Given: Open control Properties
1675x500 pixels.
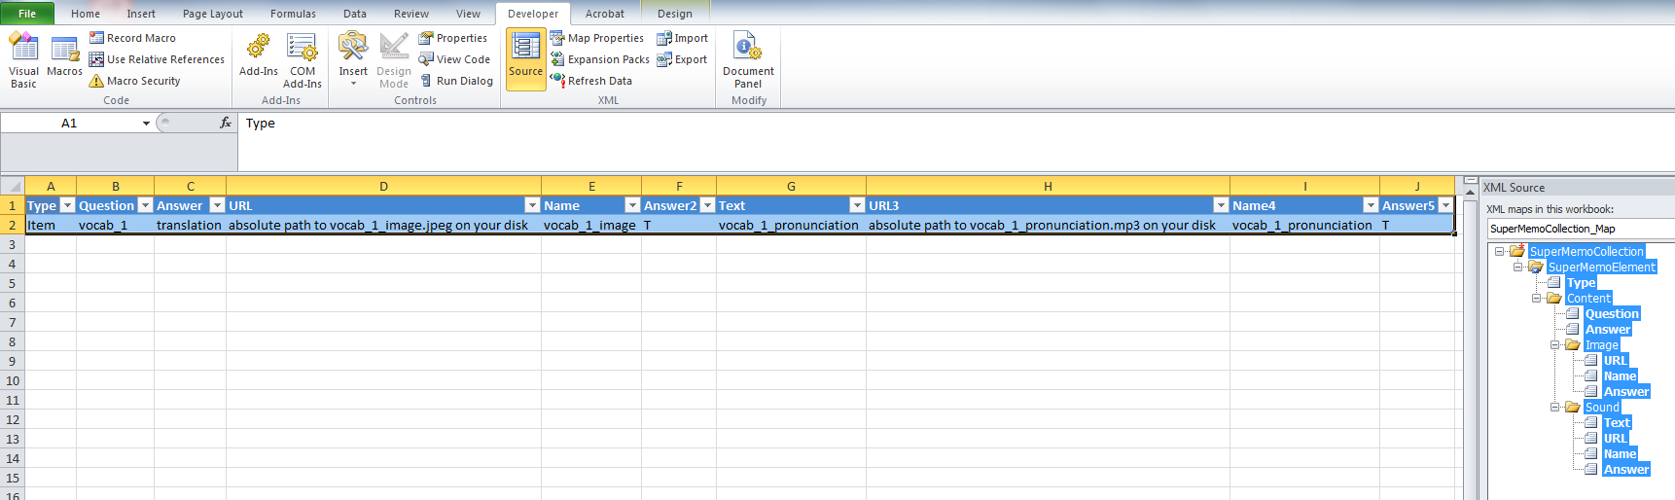Looking at the screenshot, I should (452, 38).
